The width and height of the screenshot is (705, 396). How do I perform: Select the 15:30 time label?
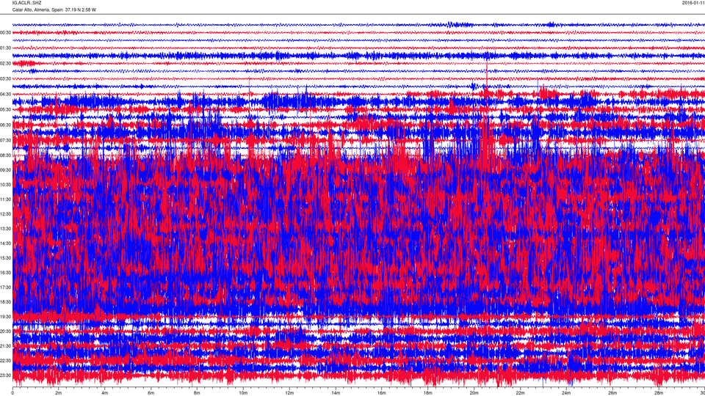(x=5, y=258)
